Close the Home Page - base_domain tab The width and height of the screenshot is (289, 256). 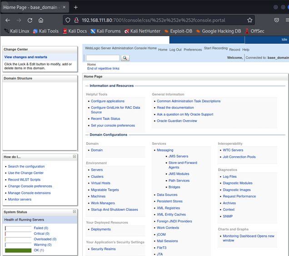(64, 7)
